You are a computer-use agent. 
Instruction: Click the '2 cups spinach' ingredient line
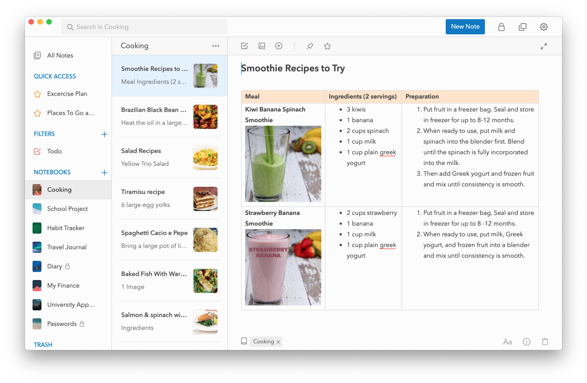click(x=368, y=131)
